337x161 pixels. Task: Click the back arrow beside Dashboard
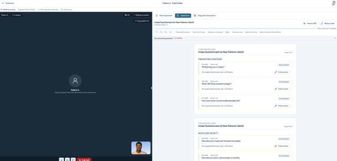pyautogui.click(x=3, y=3)
